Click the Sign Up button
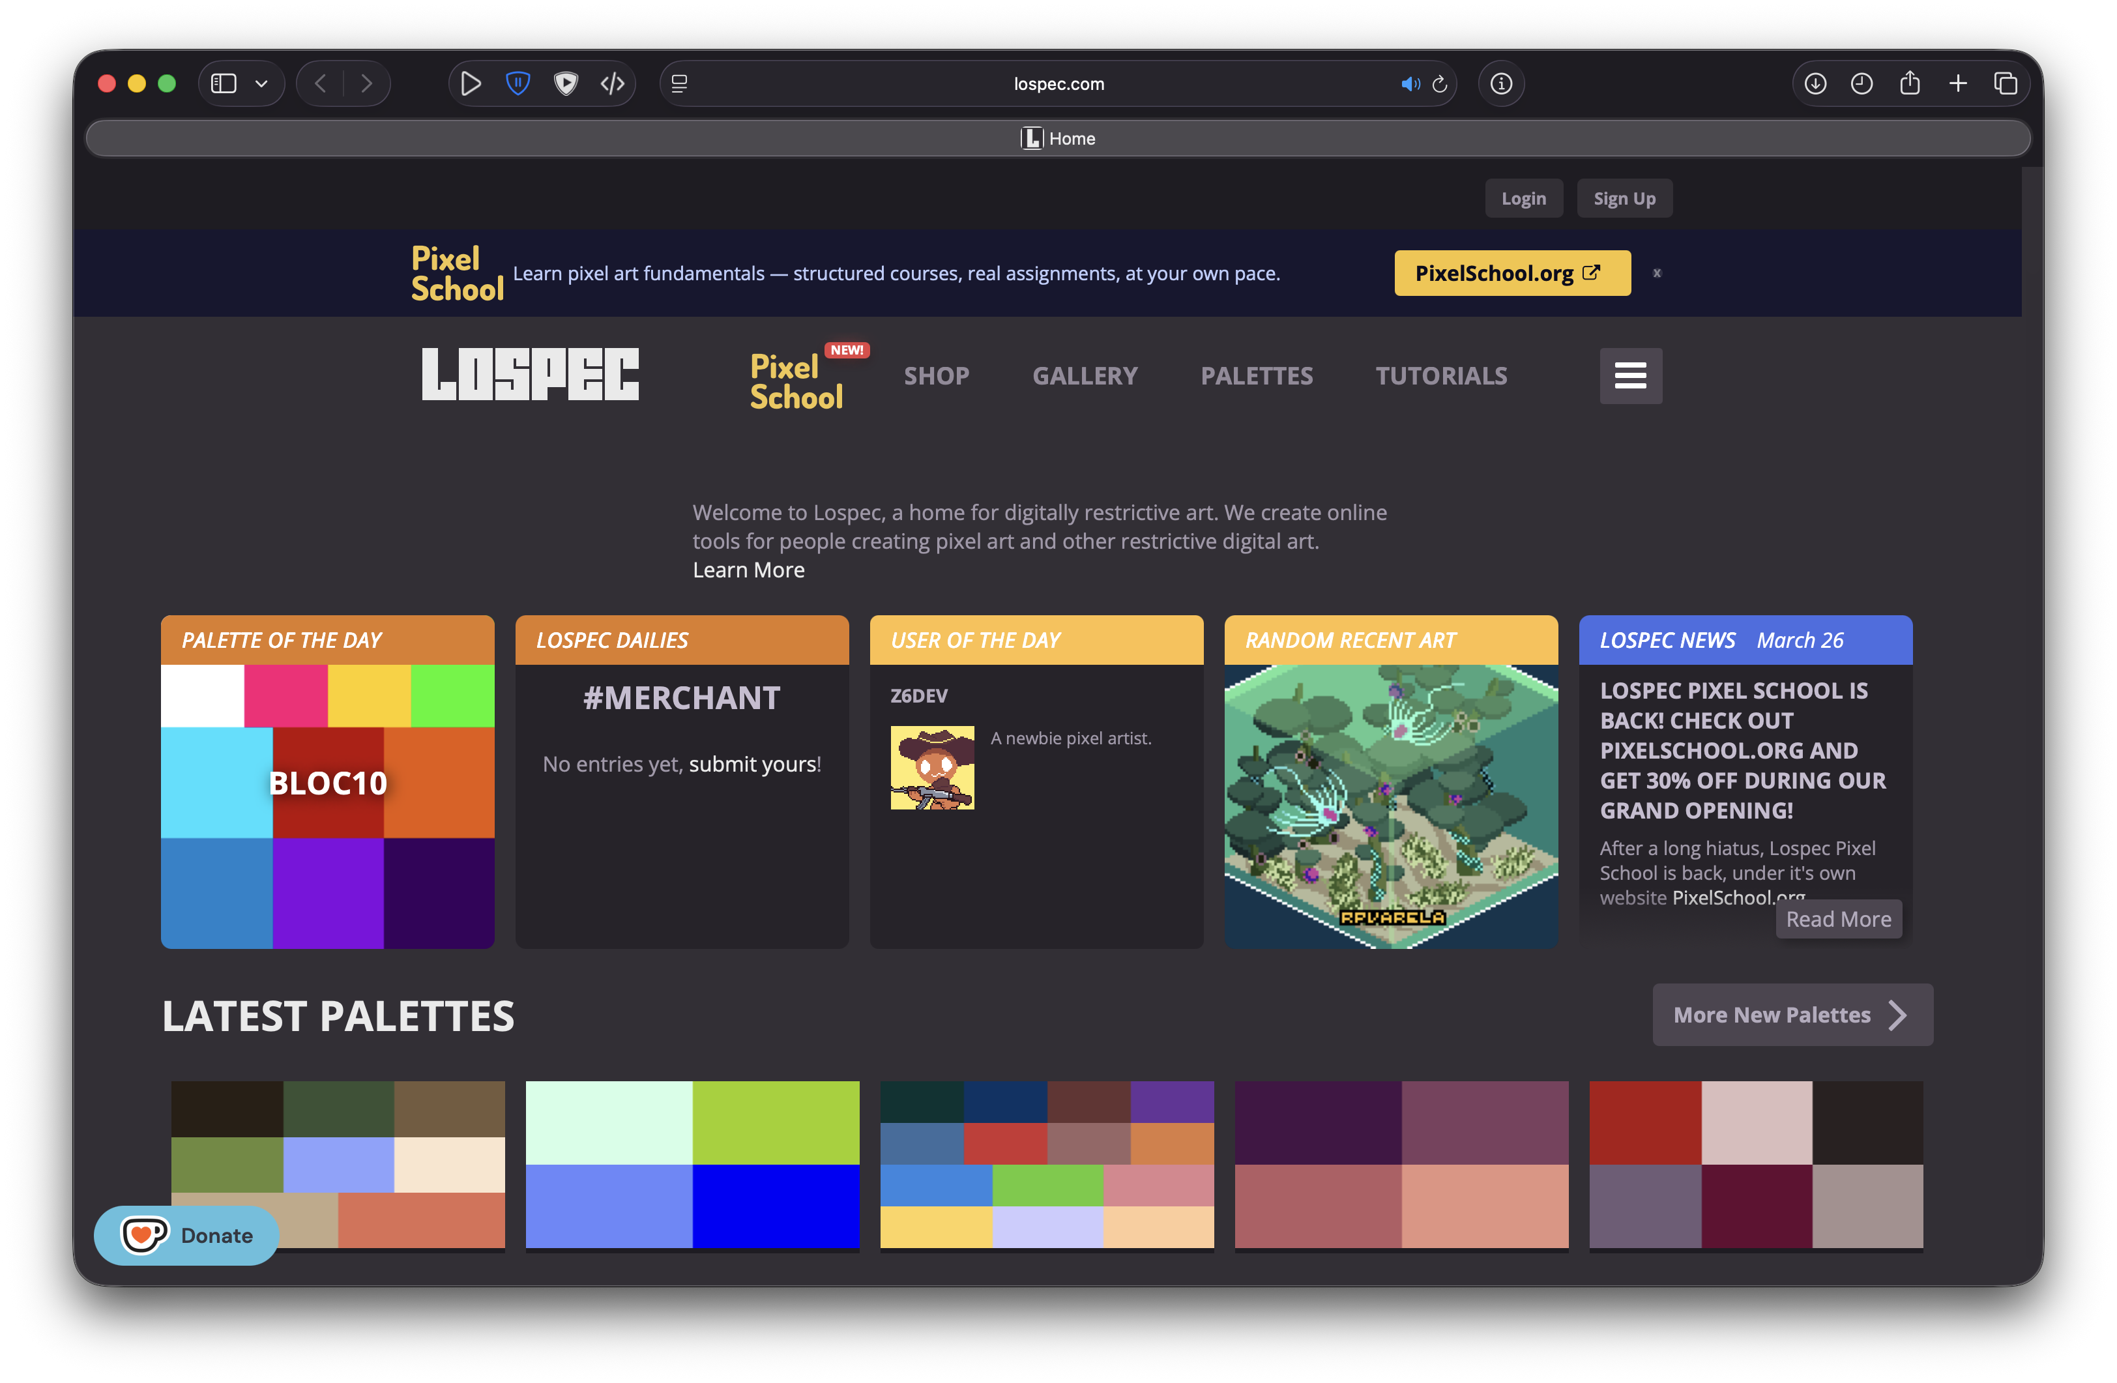 [1624, 198]
